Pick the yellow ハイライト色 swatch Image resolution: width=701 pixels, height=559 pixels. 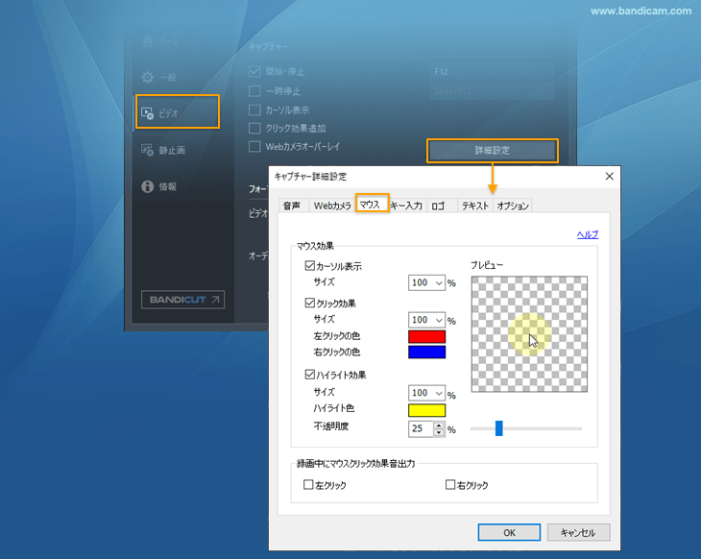(427, 410)
